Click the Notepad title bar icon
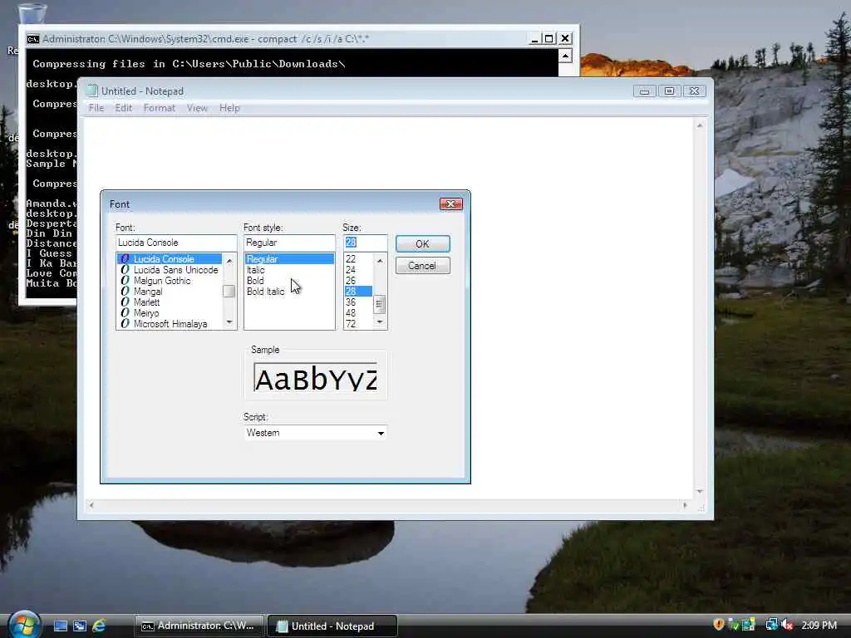Screen dimensions: 851x638 click(x=92, y=91)
